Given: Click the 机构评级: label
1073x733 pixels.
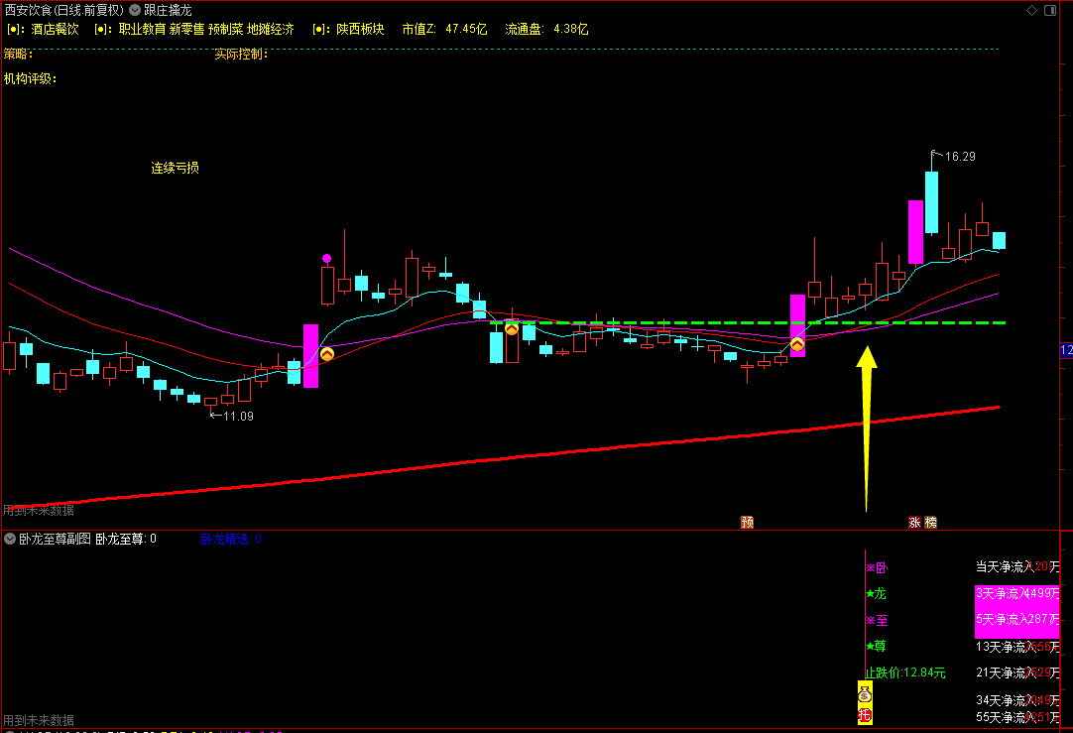Looking at the screenshot, I should click(30, 78).
